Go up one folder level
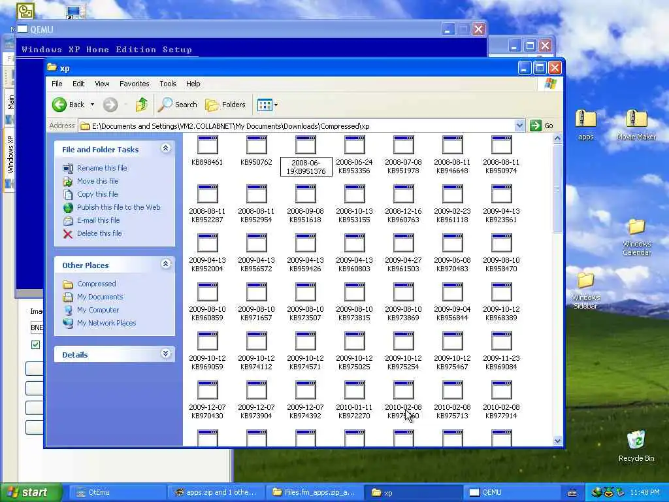This screenshot has width=669, height=502. [x=141, y=105]
